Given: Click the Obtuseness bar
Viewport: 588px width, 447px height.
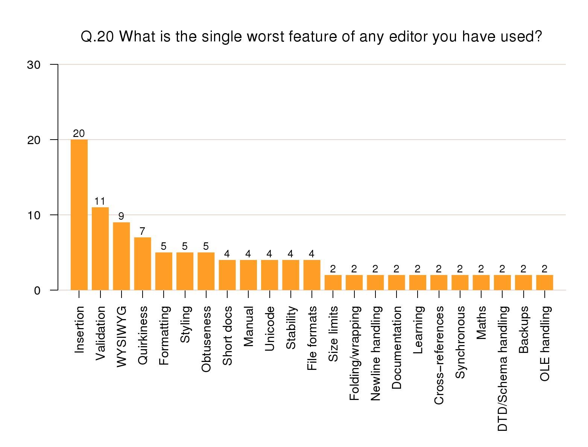Looking at the screenshot, I should pos(206,271).
